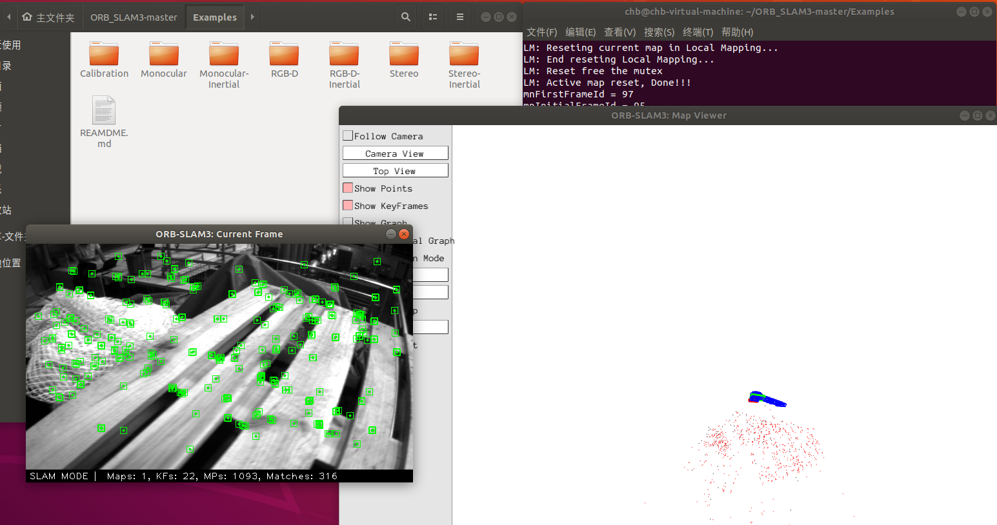Image resolution: width=997 pixels, height=525 pixels.
Task: Click terminal line 'mnFirstFrameId = 97'
Action: coord(579,94)
